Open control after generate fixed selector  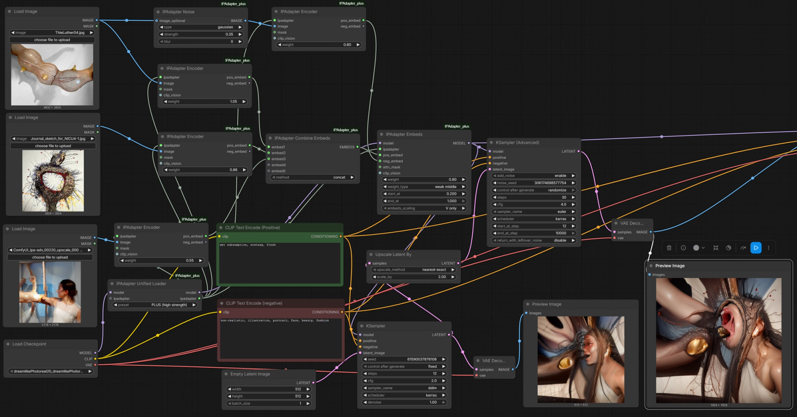click(x=404, y=367)
